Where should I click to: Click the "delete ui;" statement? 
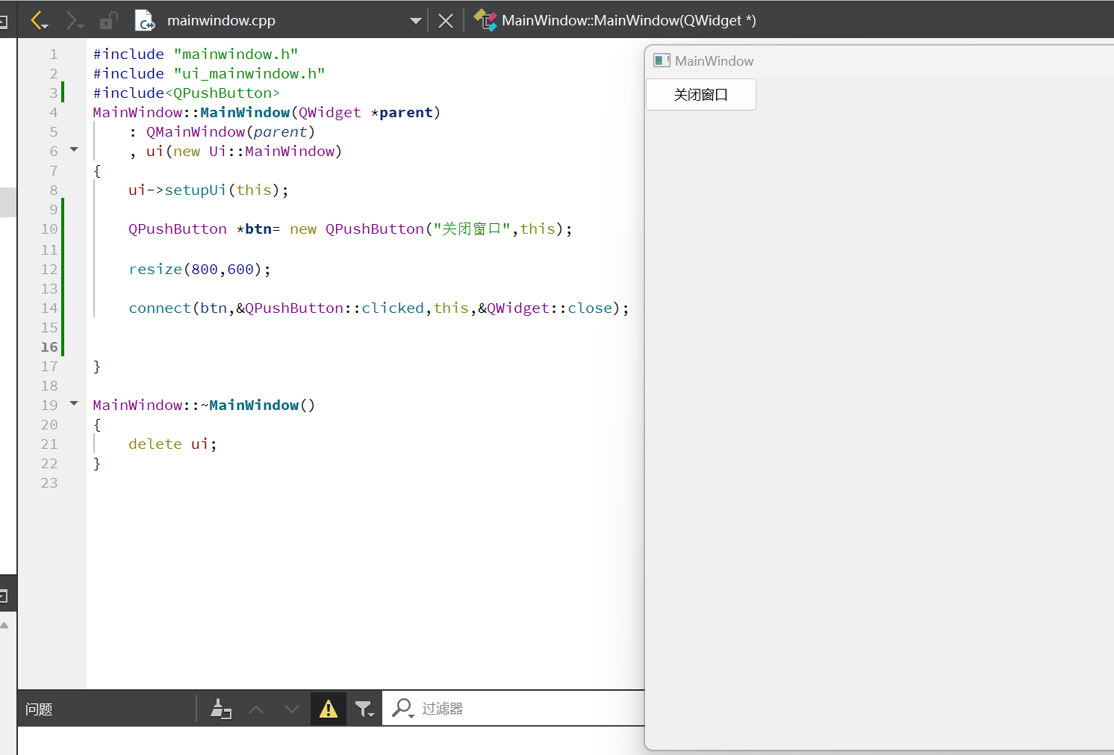172,444
